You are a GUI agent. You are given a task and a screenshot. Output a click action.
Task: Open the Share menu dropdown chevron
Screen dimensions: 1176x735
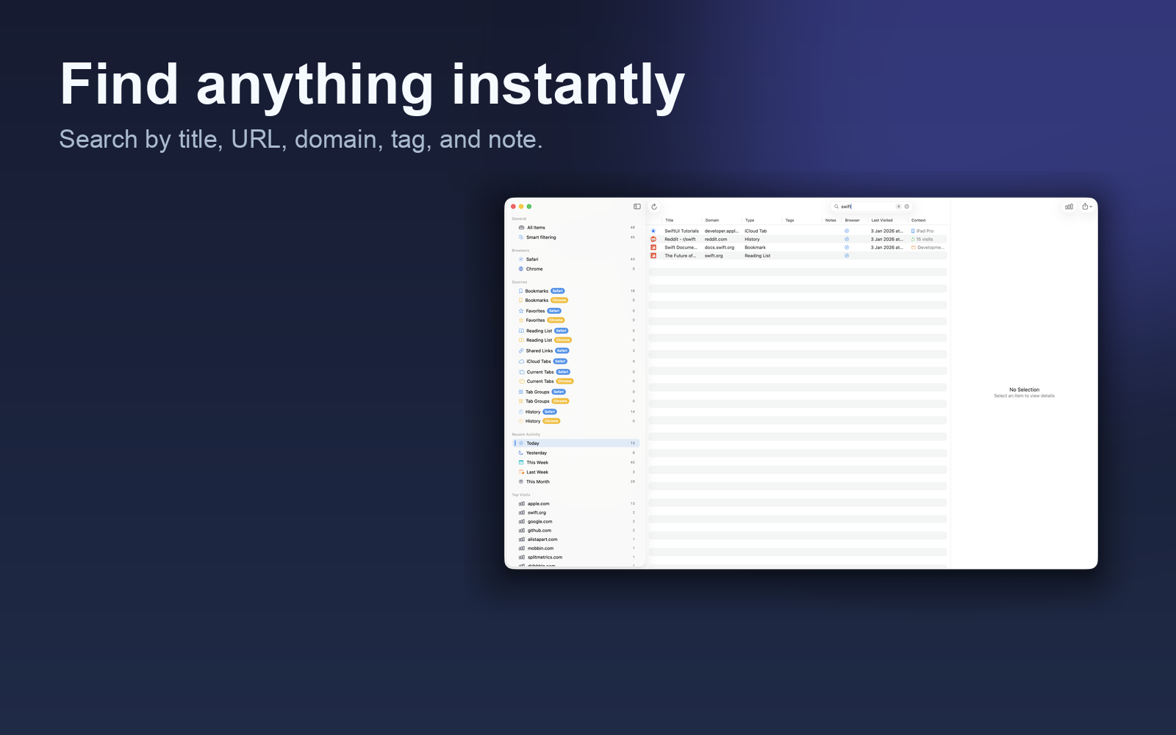(x=1091, y=207)
